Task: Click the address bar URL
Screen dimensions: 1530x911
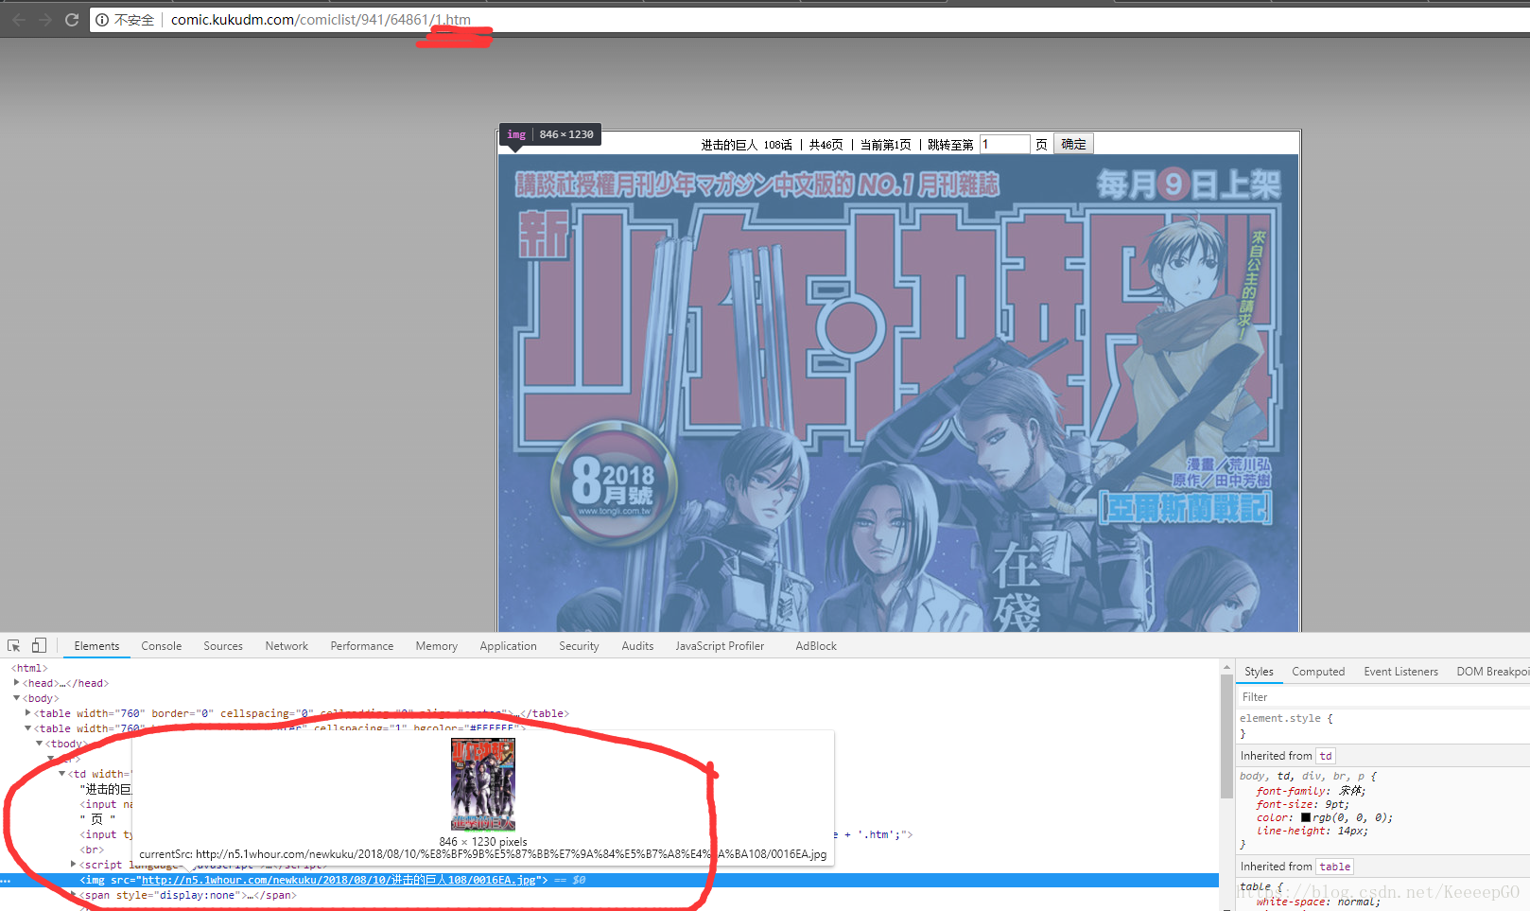Action: click(321, 19)
